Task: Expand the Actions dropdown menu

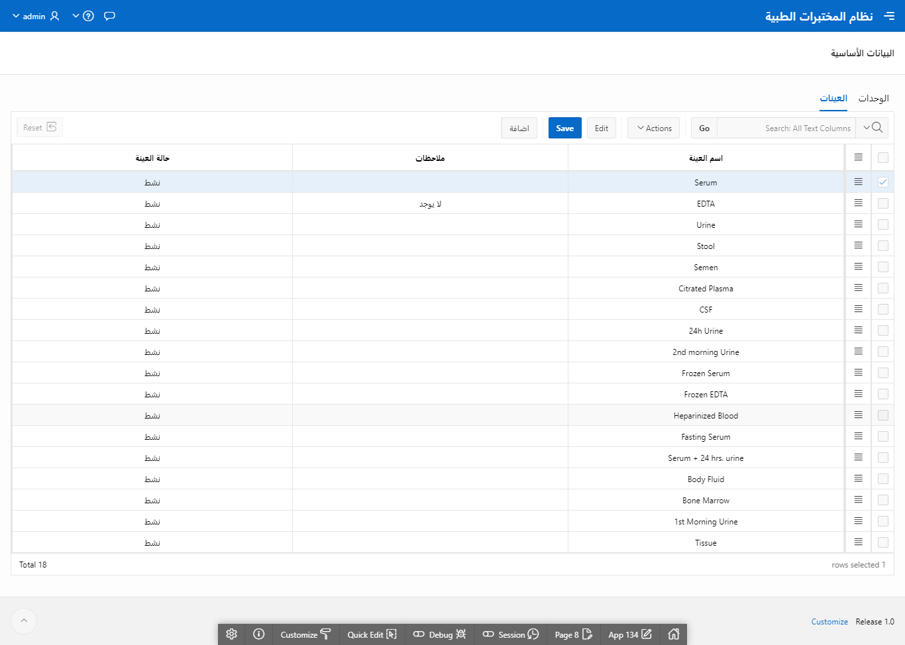Action: 654,128
